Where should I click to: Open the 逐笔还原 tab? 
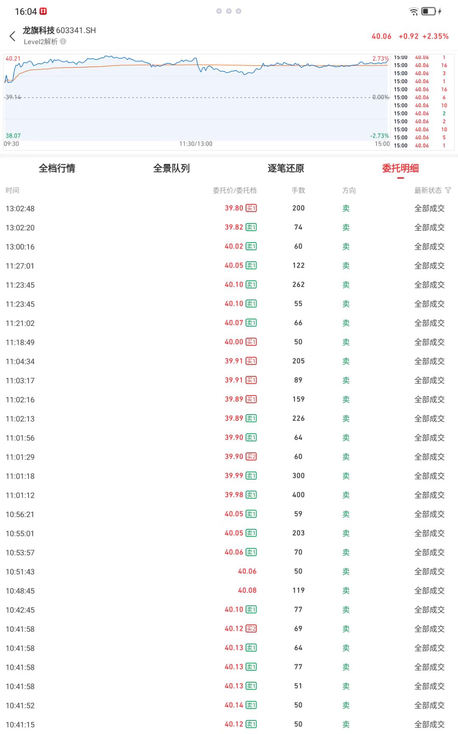coord(286,168)
